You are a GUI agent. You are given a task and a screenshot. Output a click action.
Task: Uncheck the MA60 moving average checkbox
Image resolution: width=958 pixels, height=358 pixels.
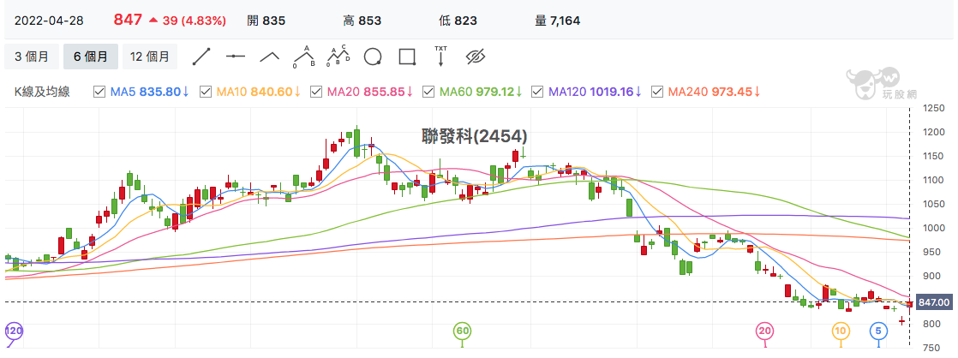pos(428,92)
